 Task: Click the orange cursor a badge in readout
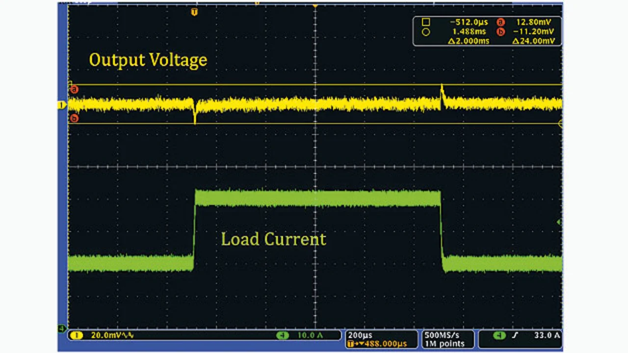[501, 22]
